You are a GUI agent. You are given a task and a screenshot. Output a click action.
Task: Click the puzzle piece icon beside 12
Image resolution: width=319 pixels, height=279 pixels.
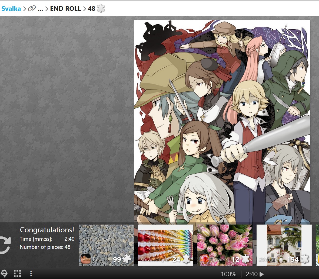click(245, 259)
